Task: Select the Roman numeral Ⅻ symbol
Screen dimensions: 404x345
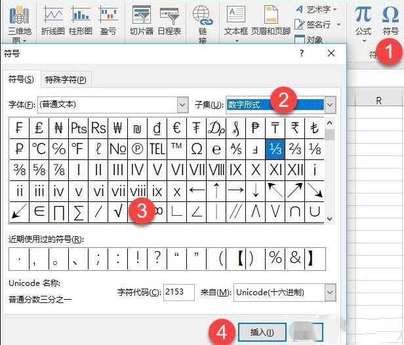Action: (x=294, y=170)
